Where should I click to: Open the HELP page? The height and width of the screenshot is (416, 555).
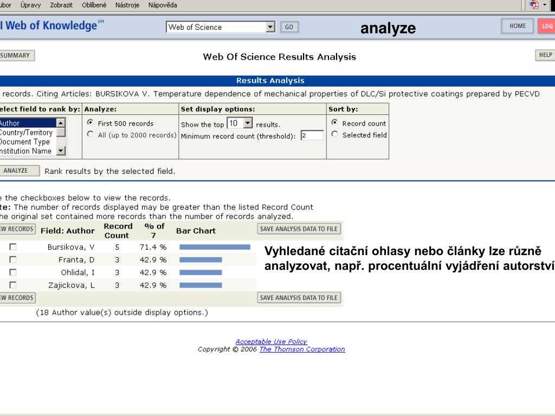545,55
